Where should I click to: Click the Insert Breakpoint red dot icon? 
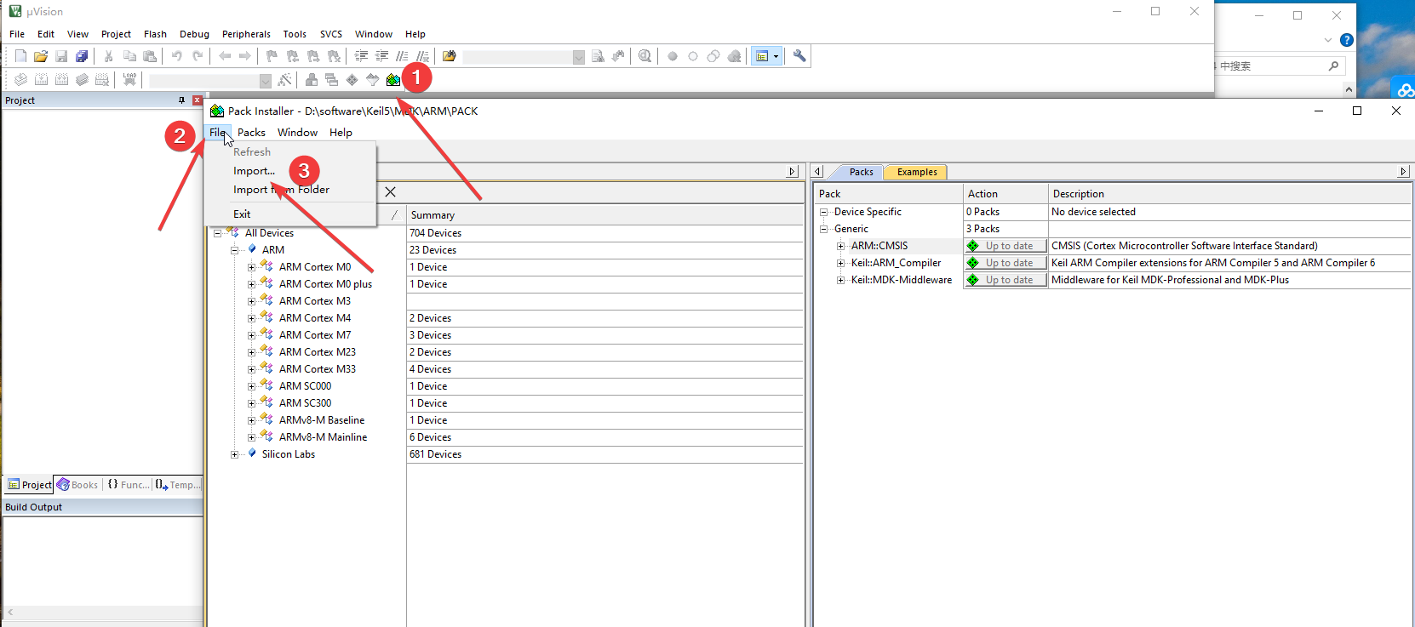(673, 56)
